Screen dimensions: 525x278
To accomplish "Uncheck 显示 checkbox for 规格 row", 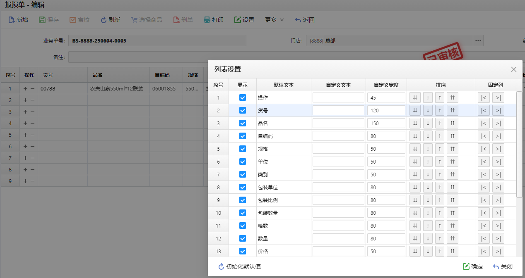I will coord(243,149).
